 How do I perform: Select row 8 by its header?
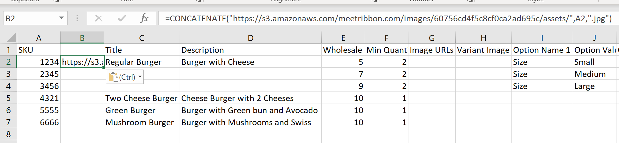[x=9, y=134]
